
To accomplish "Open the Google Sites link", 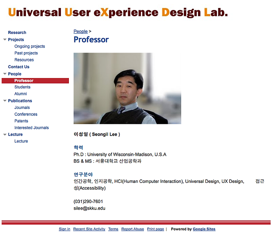I will tap(204, 229).
